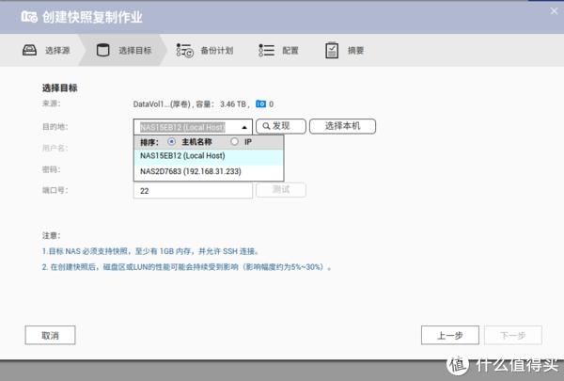Image resolution: width=564 pixels, height=381 pixels.
Task: Sort destinations by 主机名称 radio button
Action: click(172, 141)
